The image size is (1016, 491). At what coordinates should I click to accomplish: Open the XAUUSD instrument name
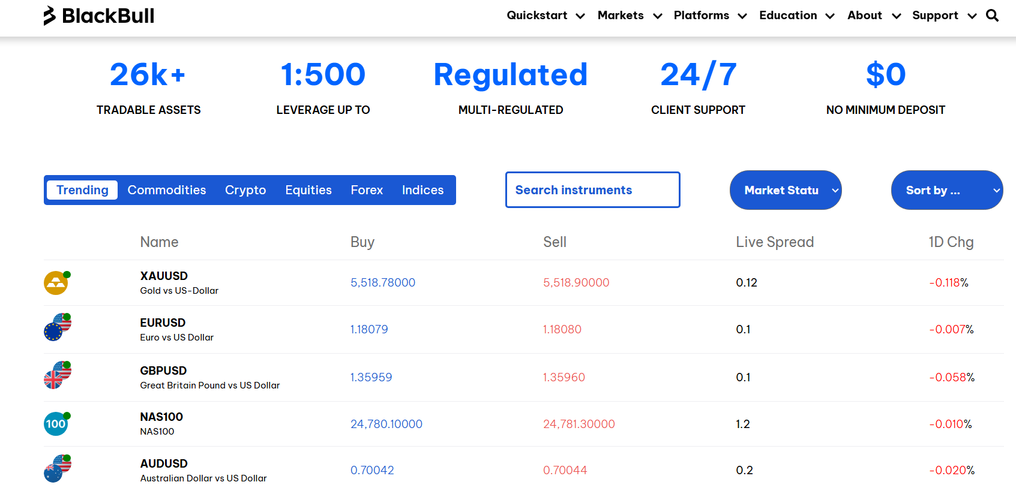pyautogui.click(x=164, y=276)
